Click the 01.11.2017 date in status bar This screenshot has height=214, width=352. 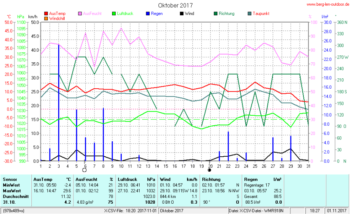(336, 211)
